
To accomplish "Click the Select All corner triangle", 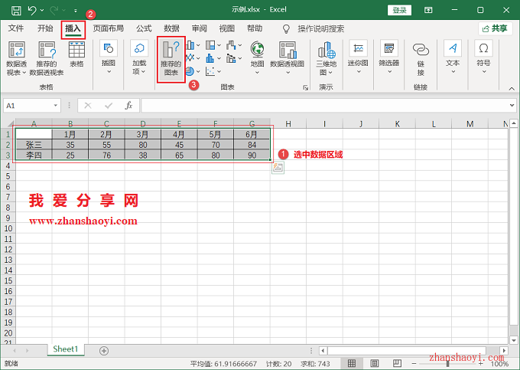I will click(x=10, y=124).
